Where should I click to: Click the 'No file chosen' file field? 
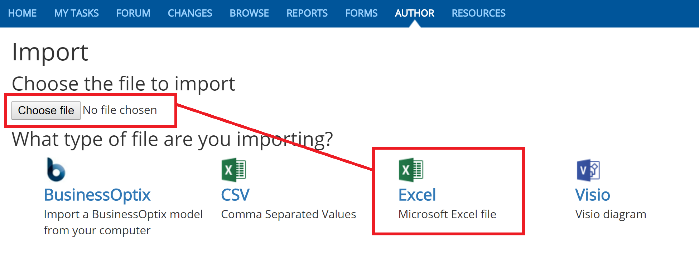(120, 110)
